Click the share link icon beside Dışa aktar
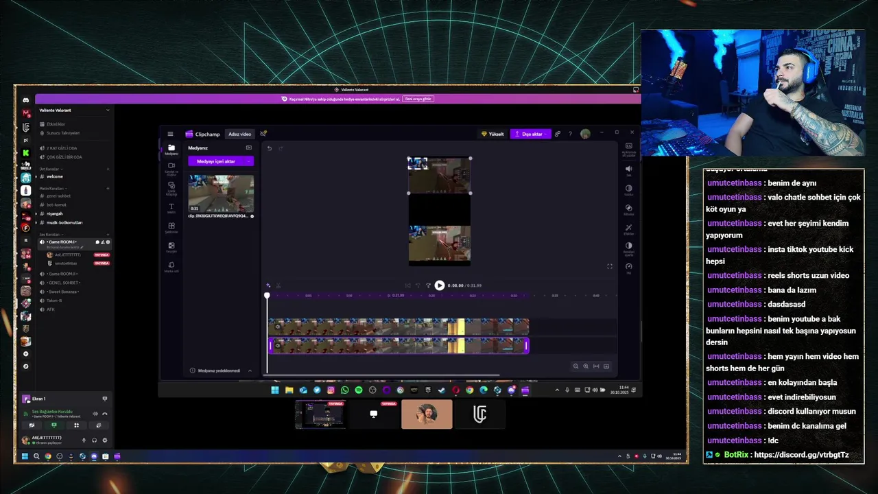878x494 pixels. 558,134
